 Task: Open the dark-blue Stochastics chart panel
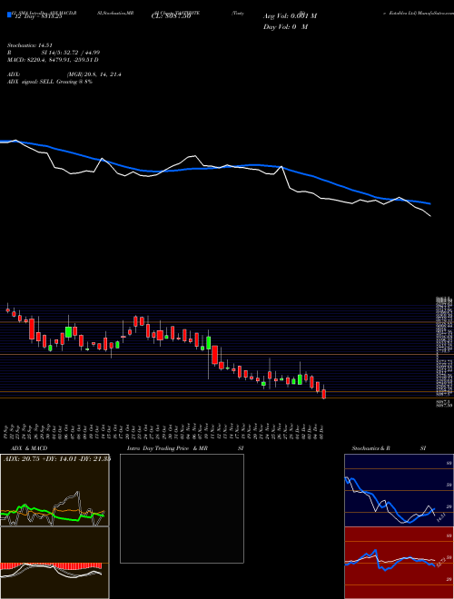[399, 490]
